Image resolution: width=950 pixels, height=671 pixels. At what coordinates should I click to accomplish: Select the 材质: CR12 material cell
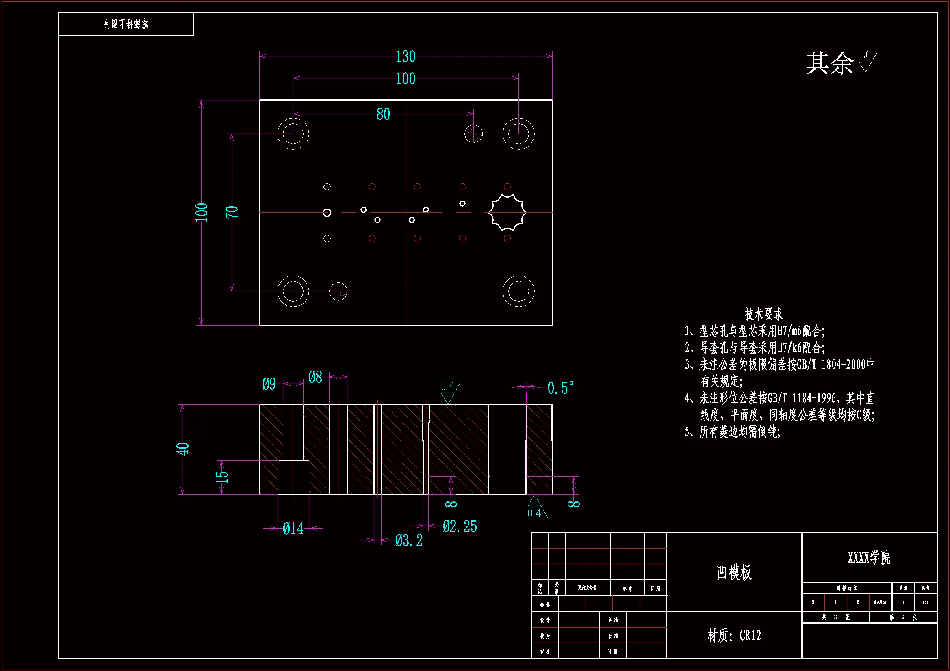tap(733, 635)
